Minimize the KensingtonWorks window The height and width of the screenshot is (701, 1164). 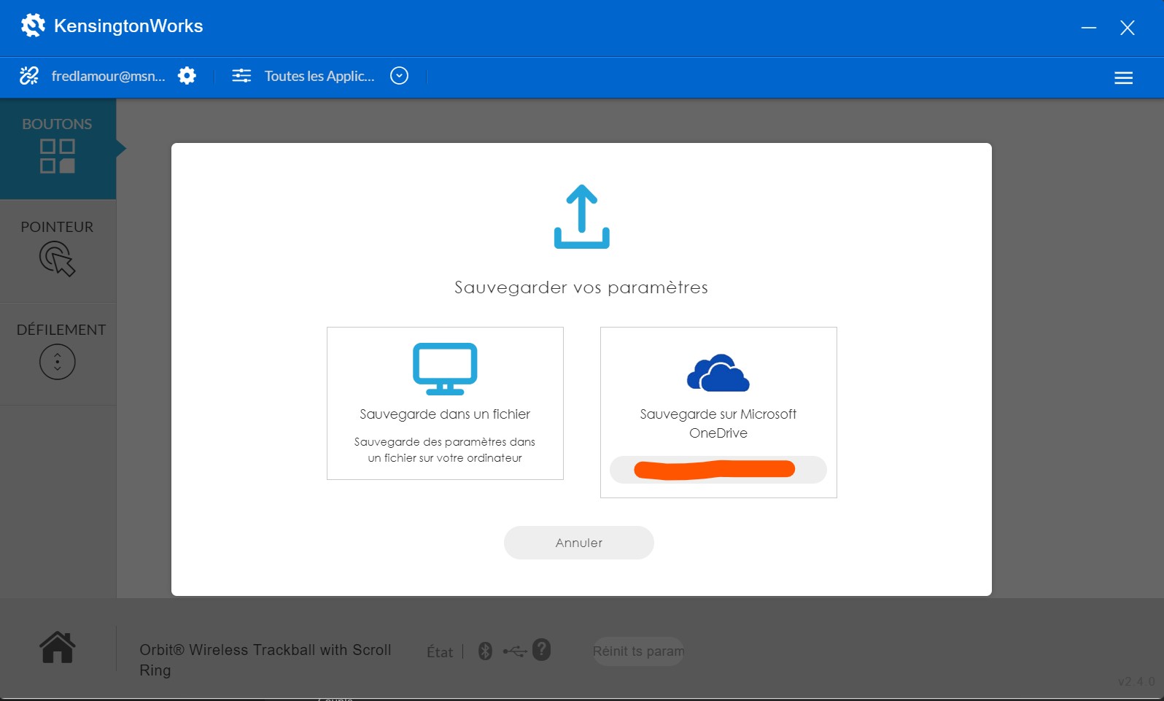coord(1089,28)
